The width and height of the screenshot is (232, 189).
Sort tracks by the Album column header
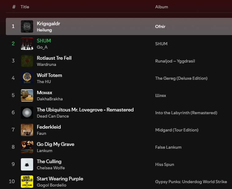(161, 7)
